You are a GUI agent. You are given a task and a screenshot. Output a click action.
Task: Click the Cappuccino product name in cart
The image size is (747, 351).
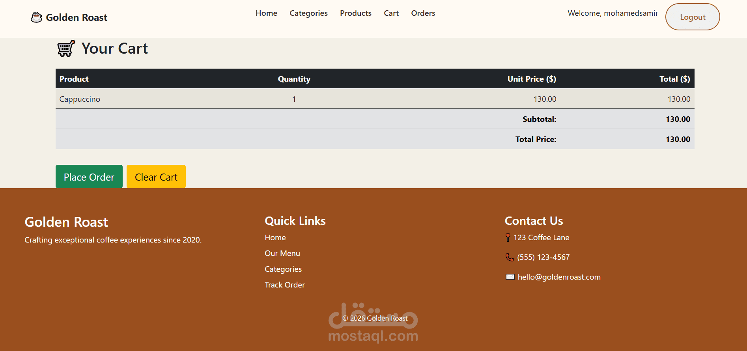click(80, 99)
